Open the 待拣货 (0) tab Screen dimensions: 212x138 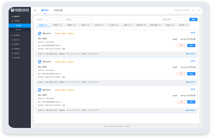point(57,25)
